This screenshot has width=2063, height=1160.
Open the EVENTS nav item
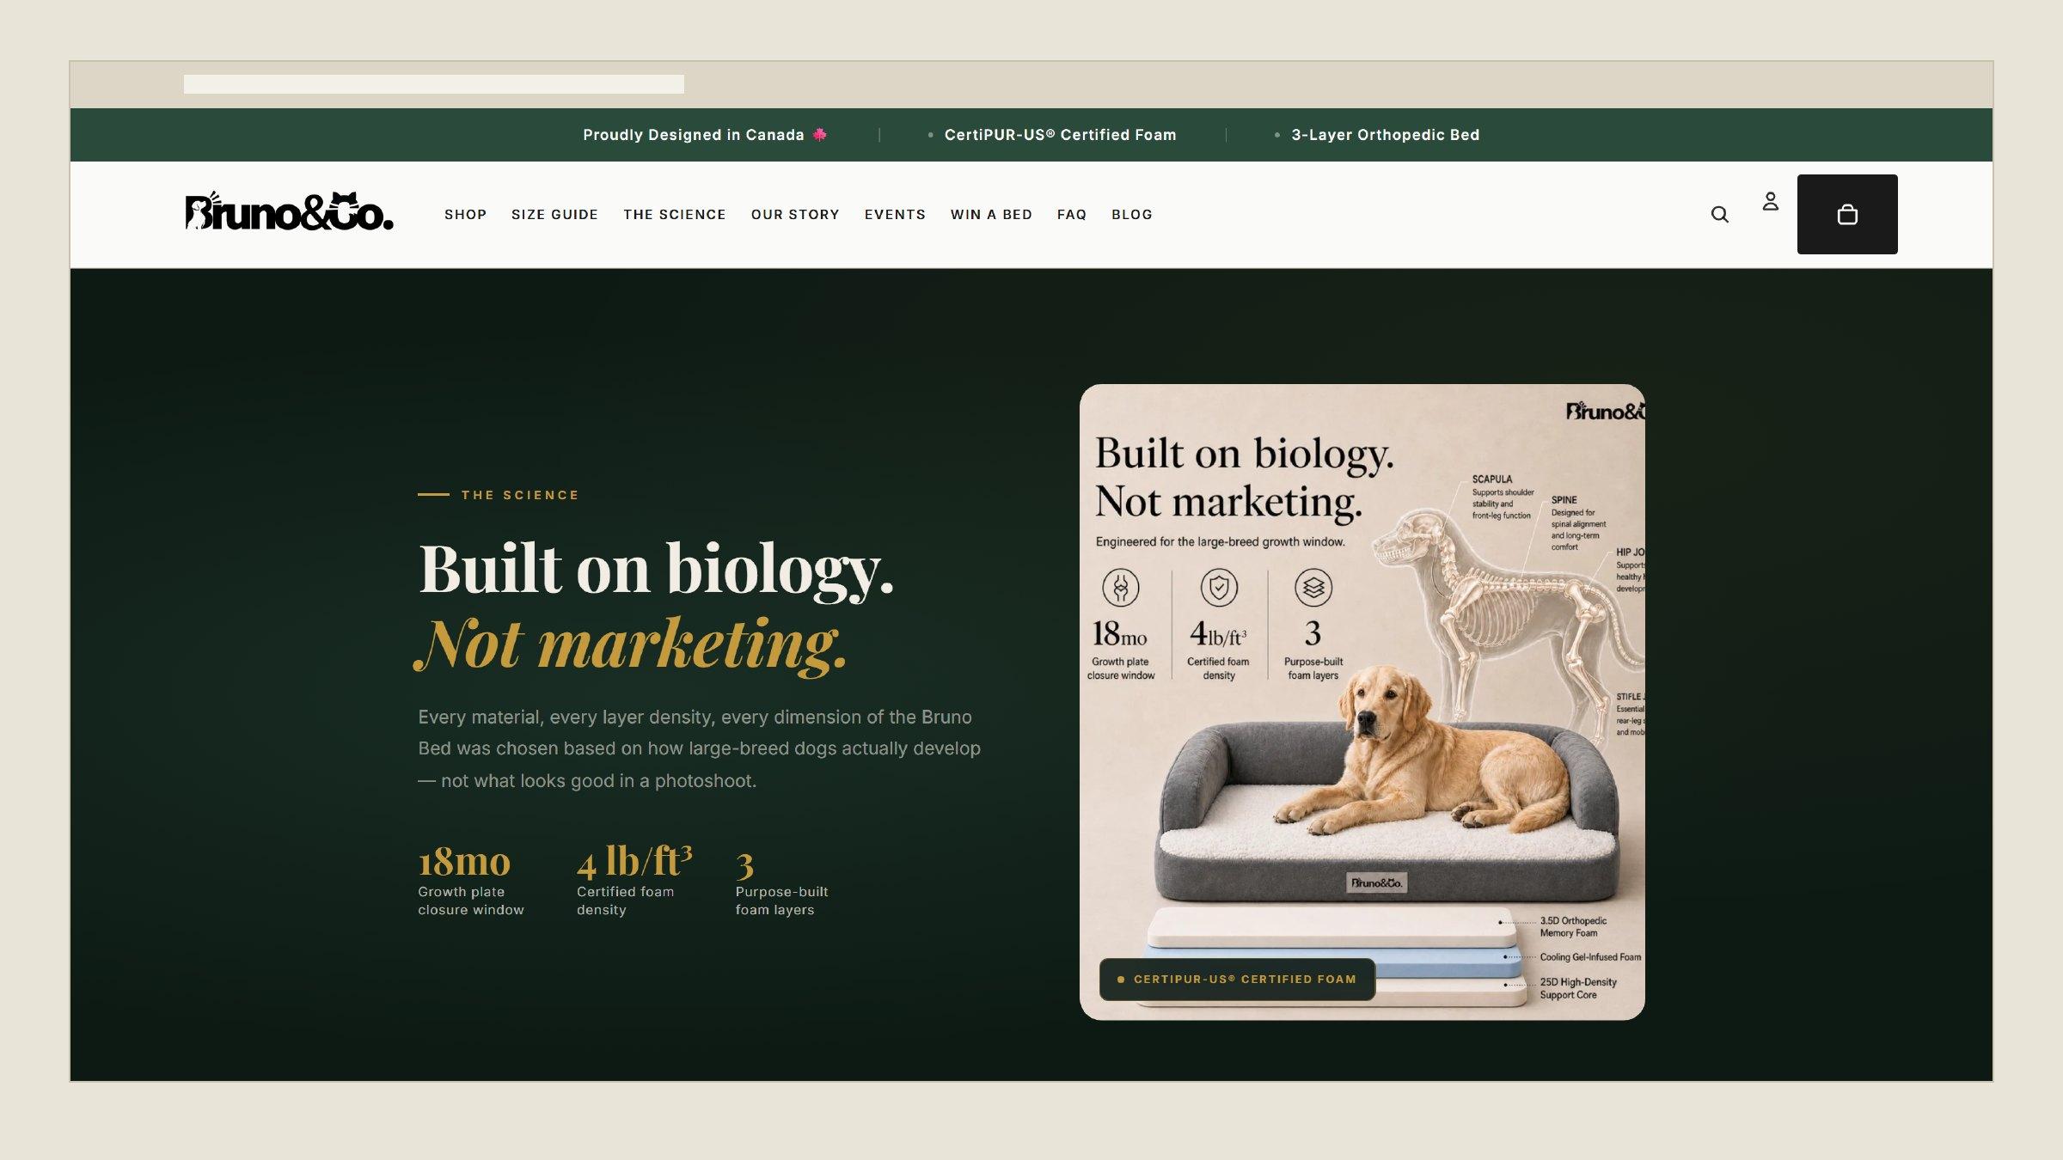[895, 214]
